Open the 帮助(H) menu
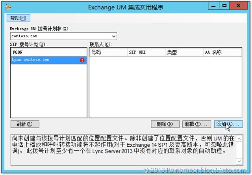This screenshot has height=175, width=252. pos(19,18)
